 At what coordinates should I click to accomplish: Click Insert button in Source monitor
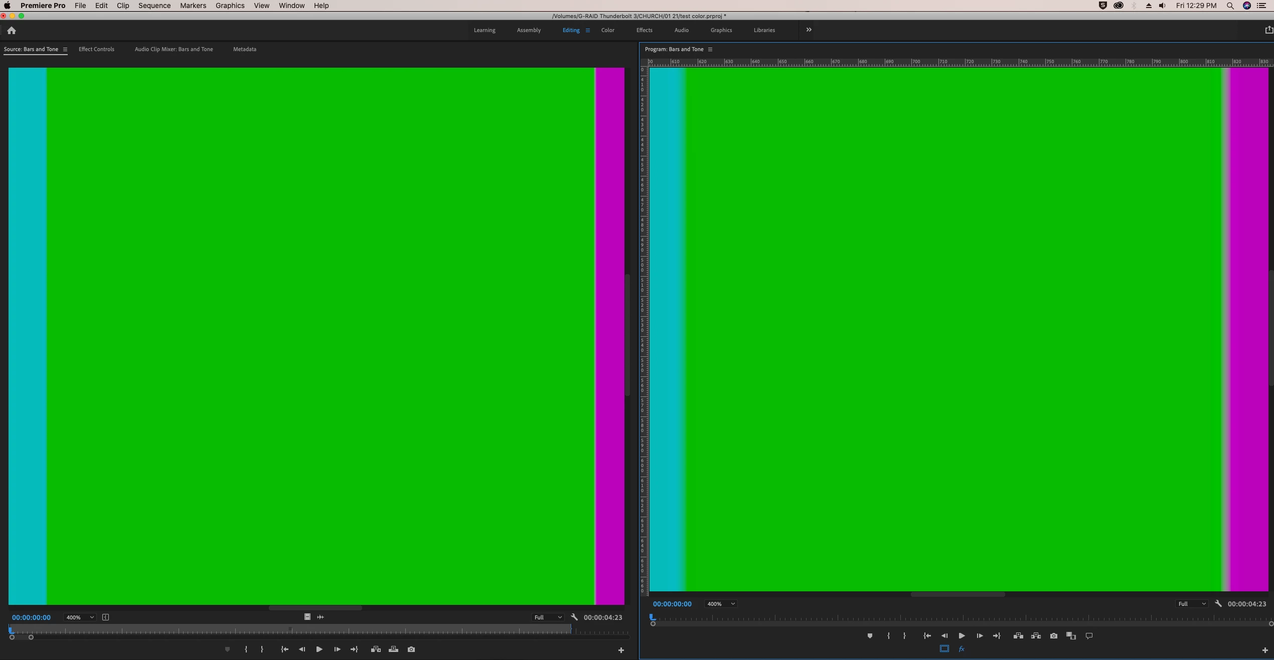click(x=376, y=649)
